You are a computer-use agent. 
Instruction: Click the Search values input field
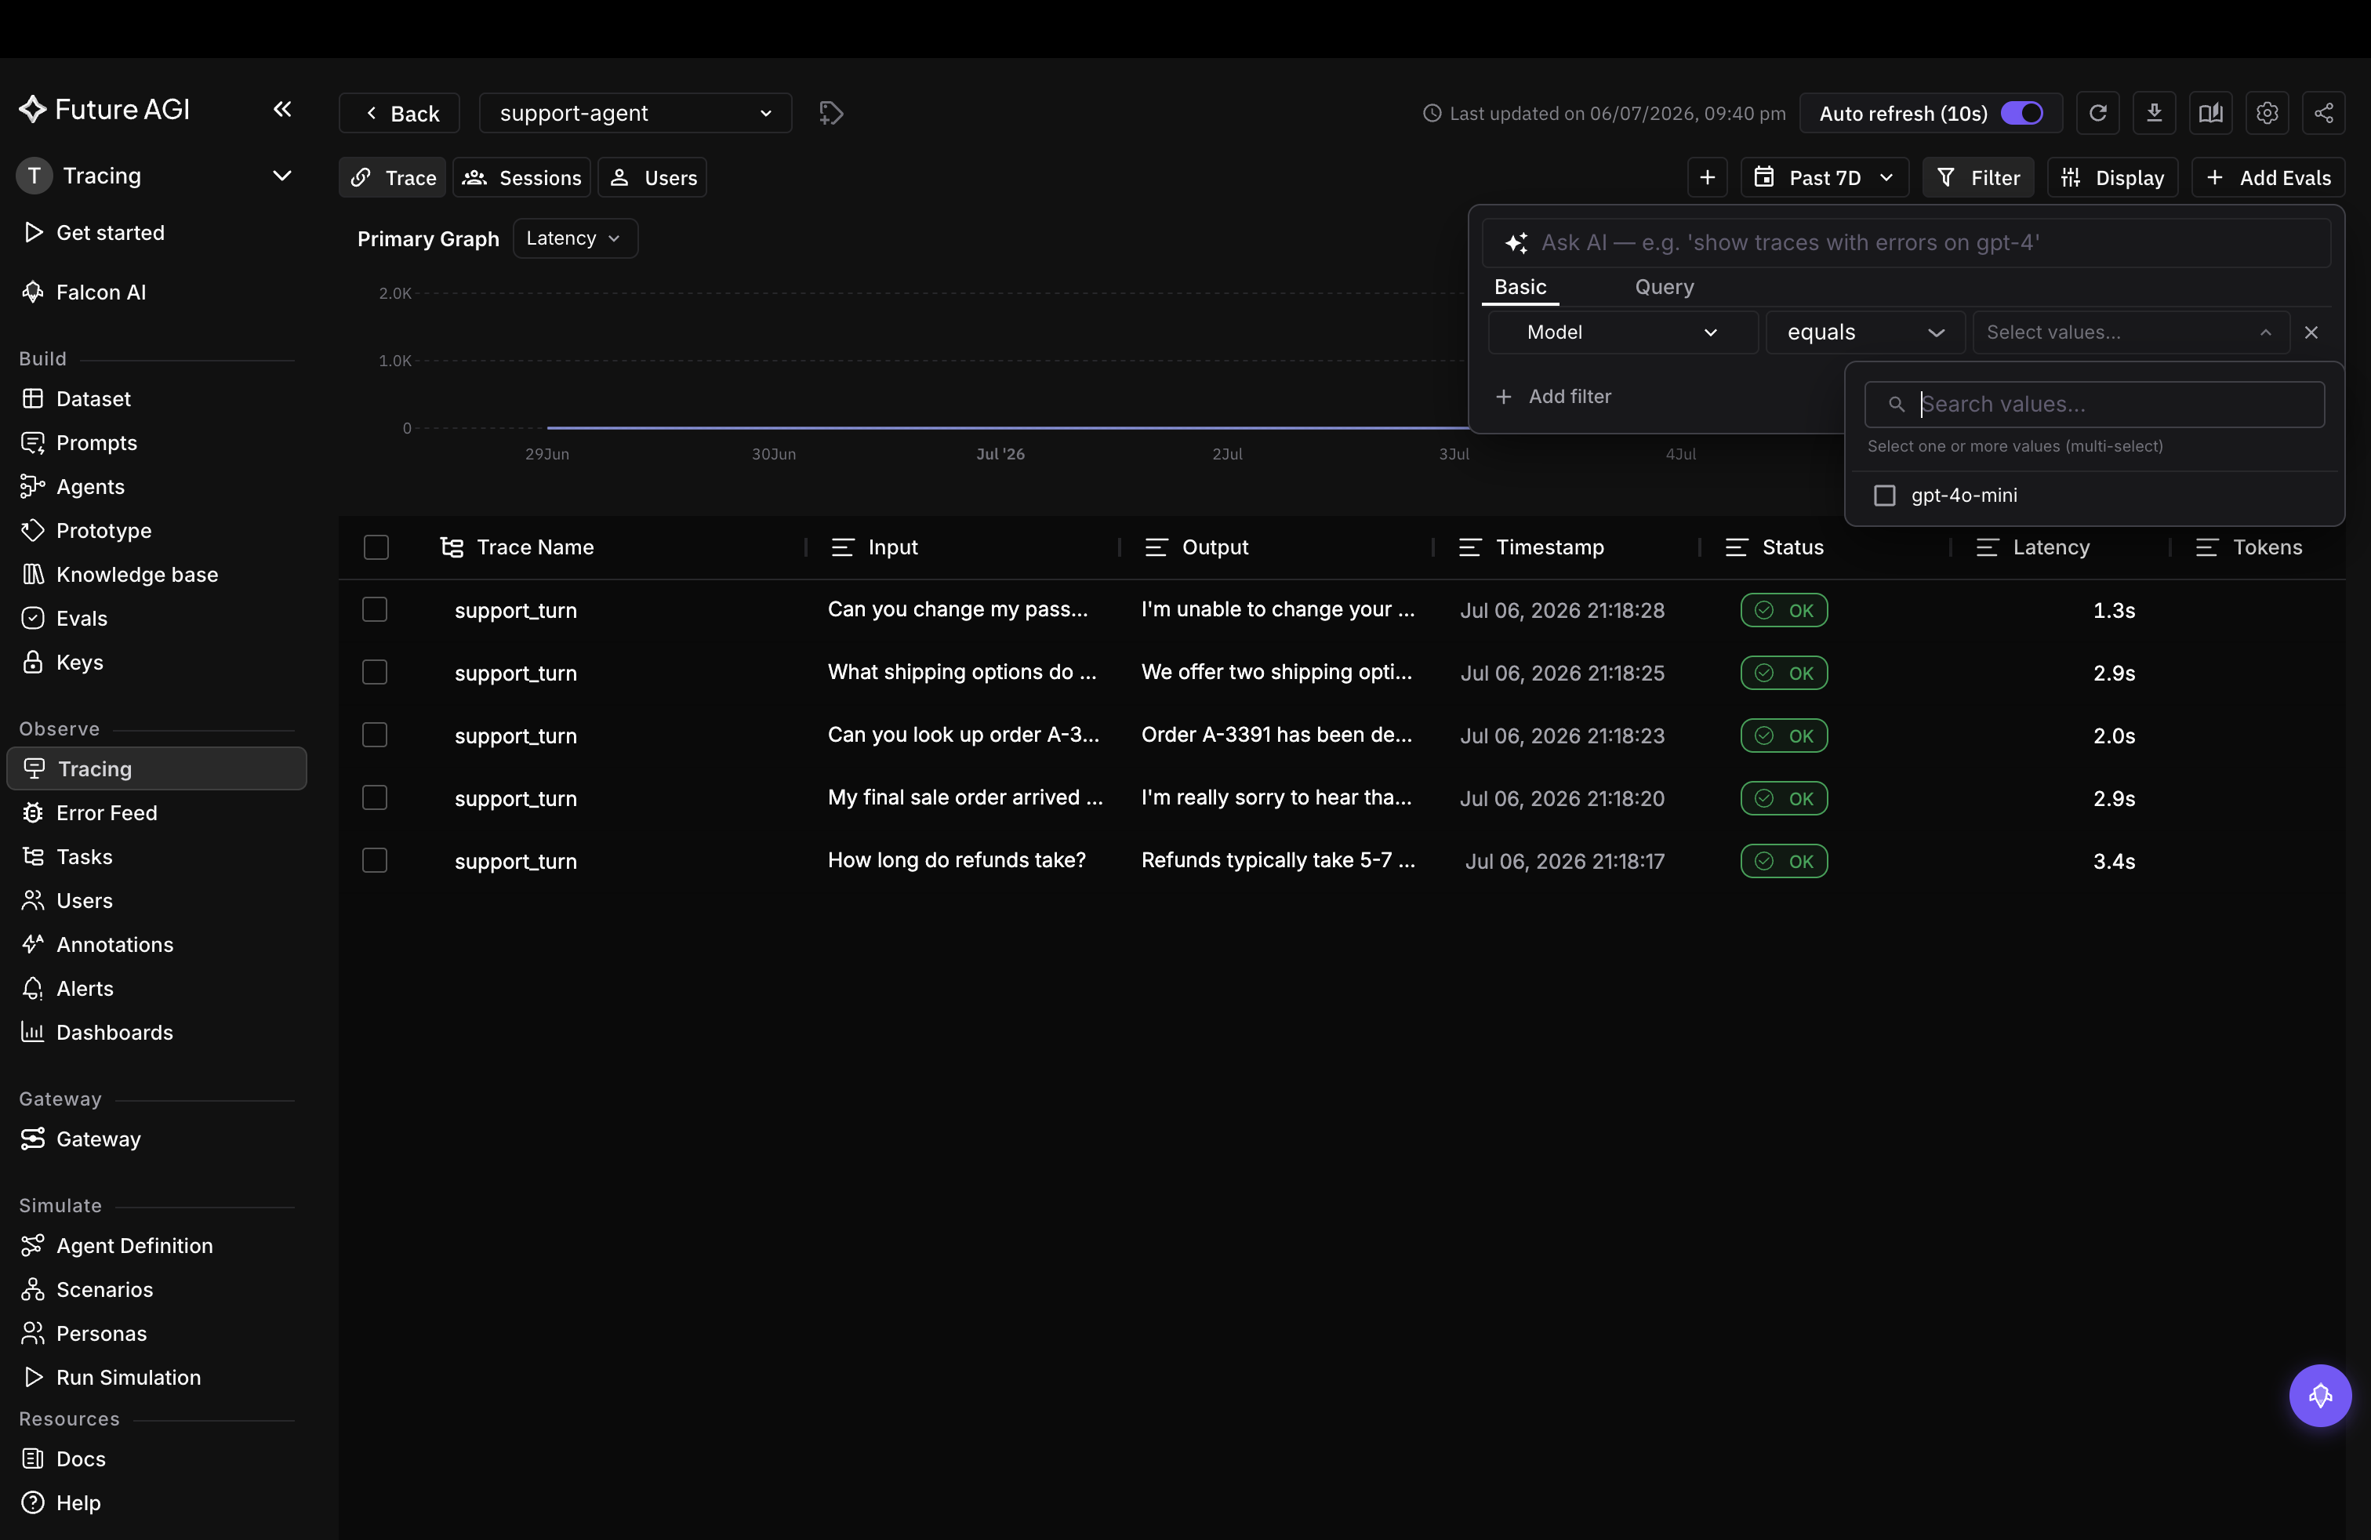(2094, 405)
